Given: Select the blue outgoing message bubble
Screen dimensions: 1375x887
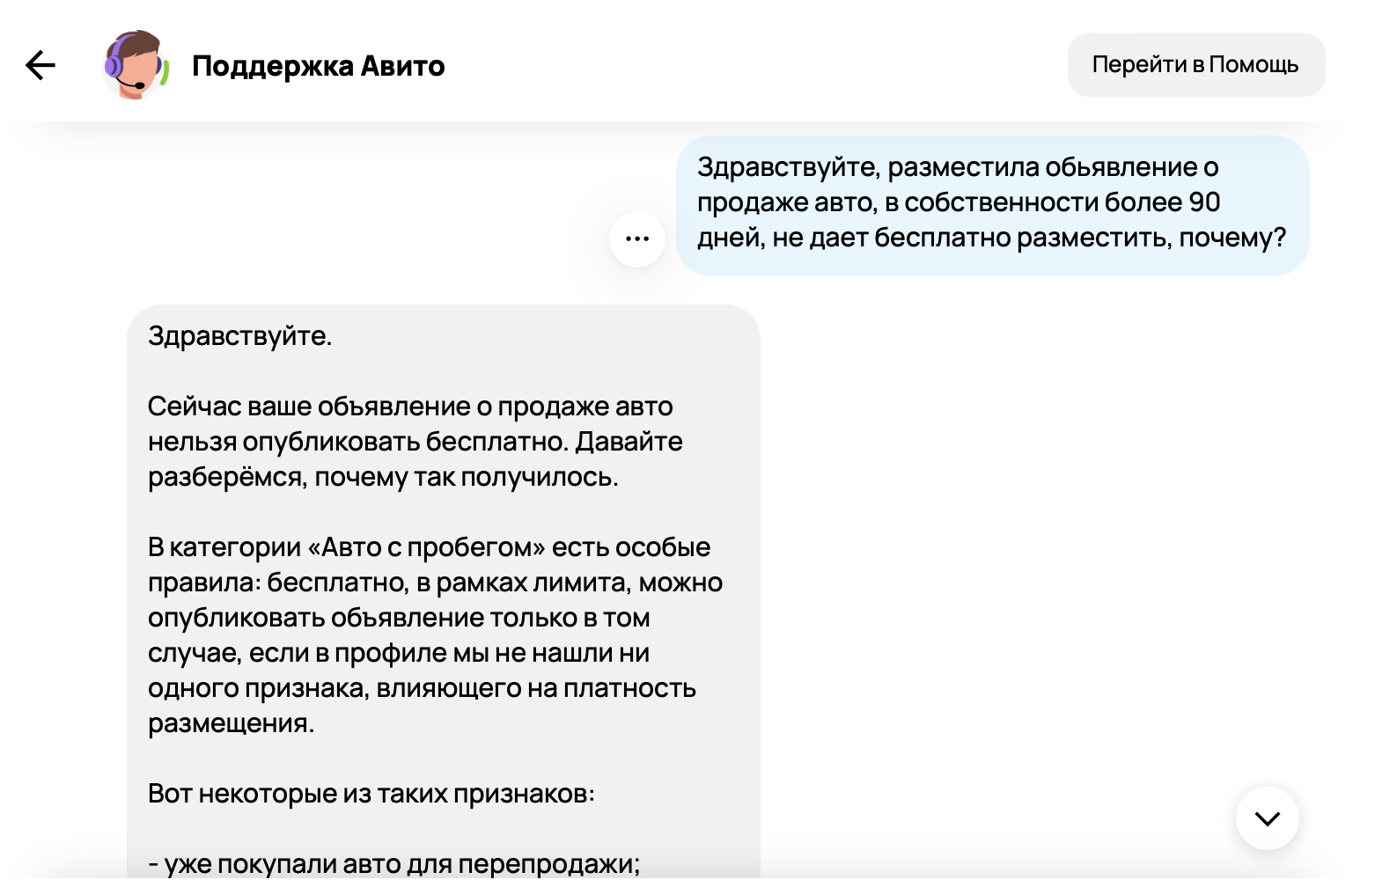Looking at the screenshot, I should tap(992, 205).
